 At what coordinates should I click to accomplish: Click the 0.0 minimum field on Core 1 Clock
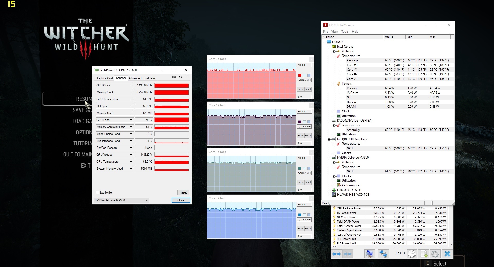pos(304,143)
